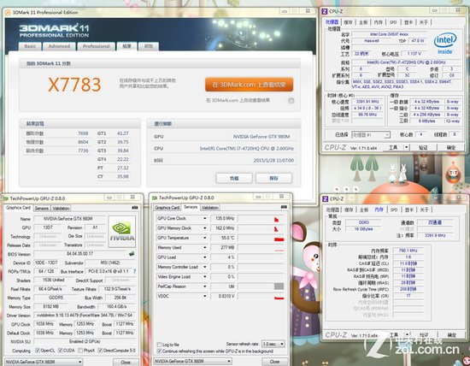Open 处理器 tab in CPU-Z memory window
Image resolution: width=470 pixels, height=366 pixels.
pos(332,210)
